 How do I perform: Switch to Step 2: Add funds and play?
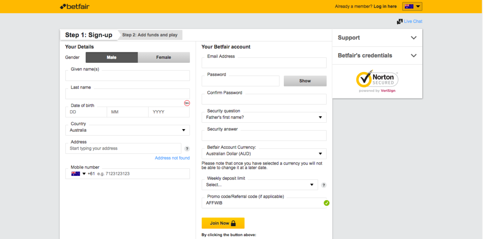150,35
